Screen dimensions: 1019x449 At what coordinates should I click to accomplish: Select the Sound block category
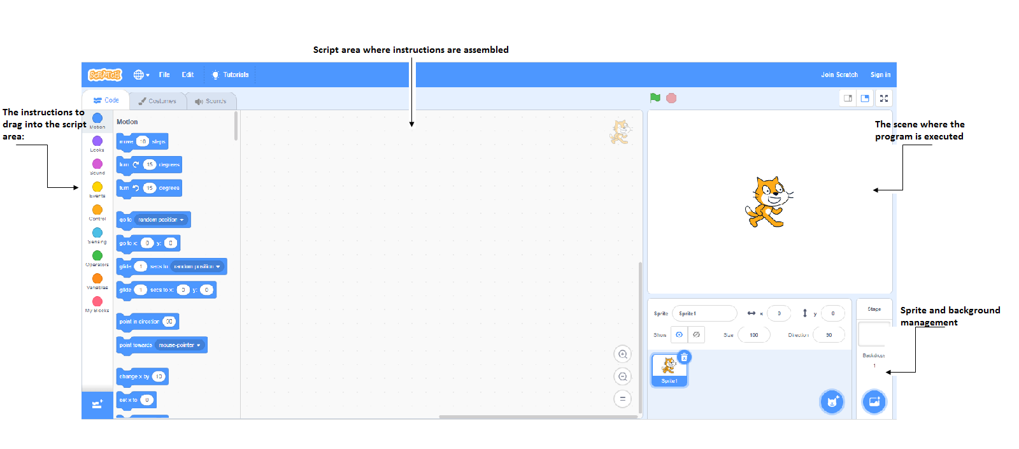[97, 166]
